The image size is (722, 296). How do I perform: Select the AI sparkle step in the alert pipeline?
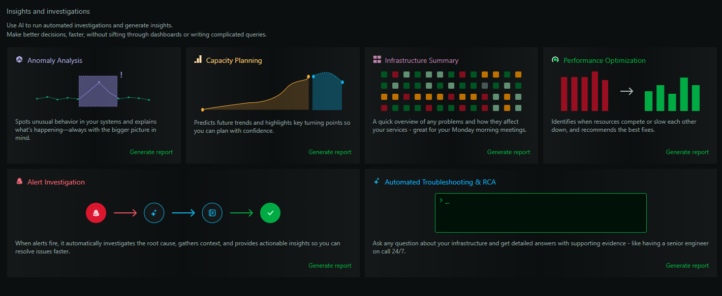[x=154, y=213]
